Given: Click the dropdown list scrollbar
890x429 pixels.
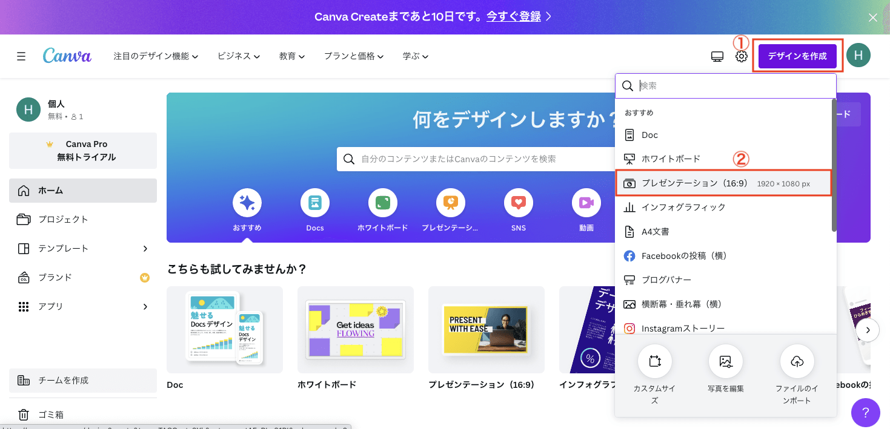Looking at the screenshot, I should pyautogui.click(x=834, y=165).
